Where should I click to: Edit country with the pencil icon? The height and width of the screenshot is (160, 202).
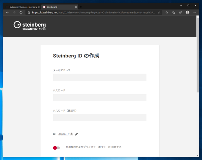(76, 134)
